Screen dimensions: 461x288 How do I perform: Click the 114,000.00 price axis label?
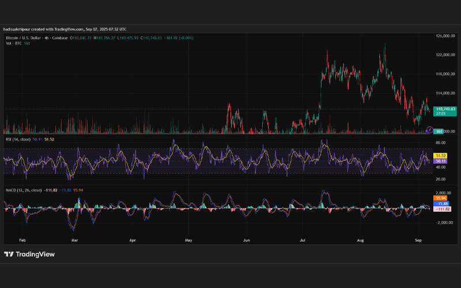click(x=445, y=93)
